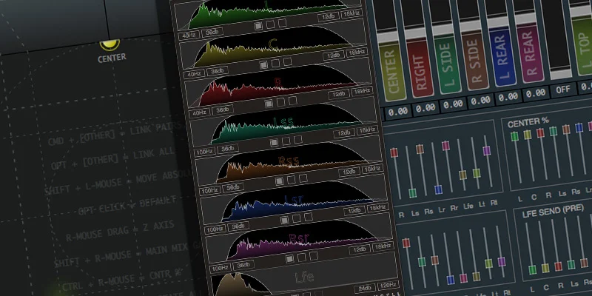Screen dimensions: 592x296
Task: Grab the yellow C slider in LFE SEND (PRE)
Action: (545, 268)
